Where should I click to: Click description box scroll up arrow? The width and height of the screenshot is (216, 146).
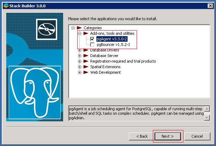(207, 109)
